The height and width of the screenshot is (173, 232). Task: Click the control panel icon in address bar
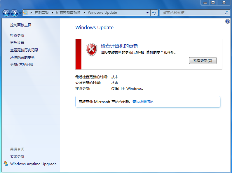[x=26, y=13]
